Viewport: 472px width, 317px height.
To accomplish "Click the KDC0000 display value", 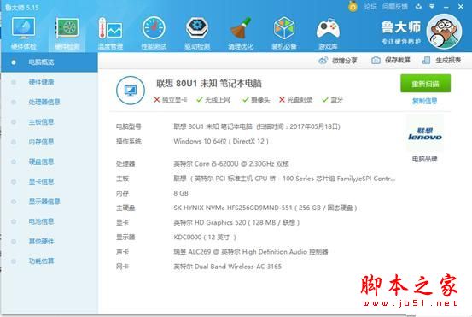I will (205, 238).
